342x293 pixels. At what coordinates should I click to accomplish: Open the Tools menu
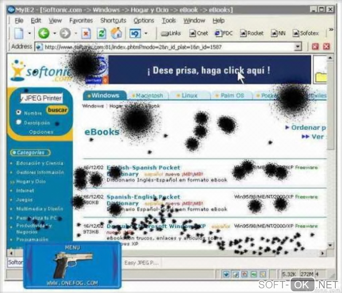(169, 20)
